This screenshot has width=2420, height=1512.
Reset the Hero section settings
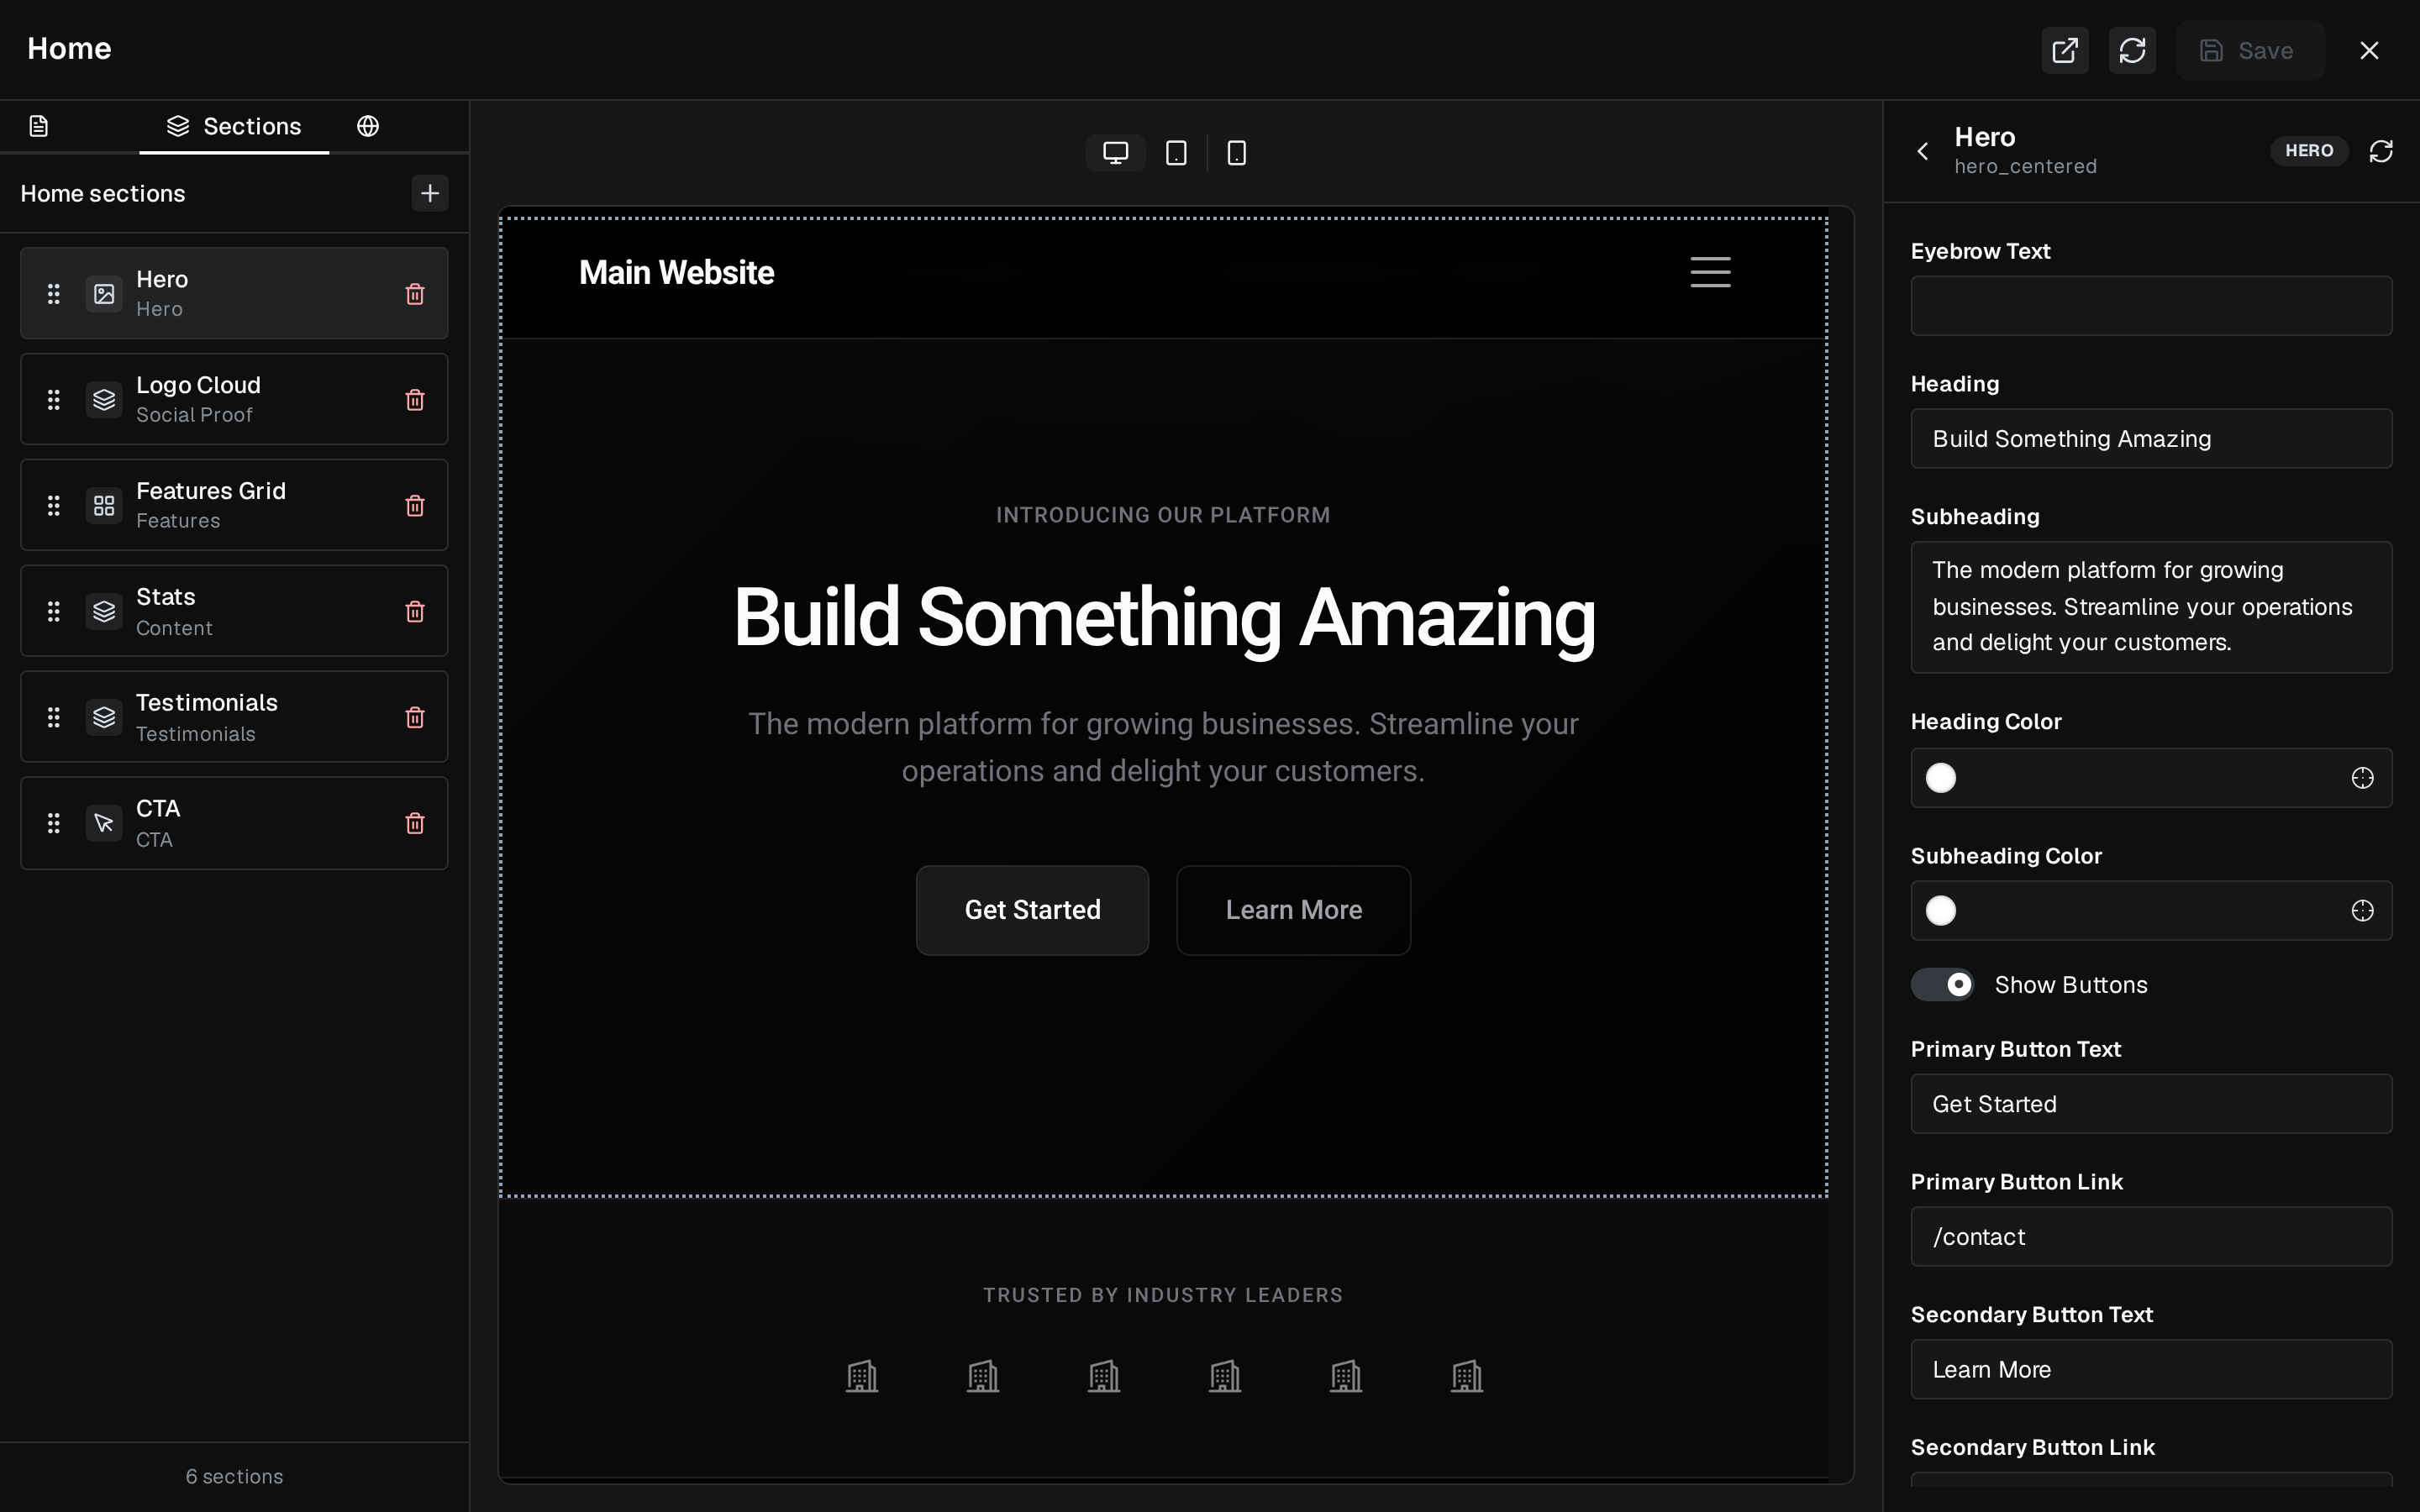2381,151
